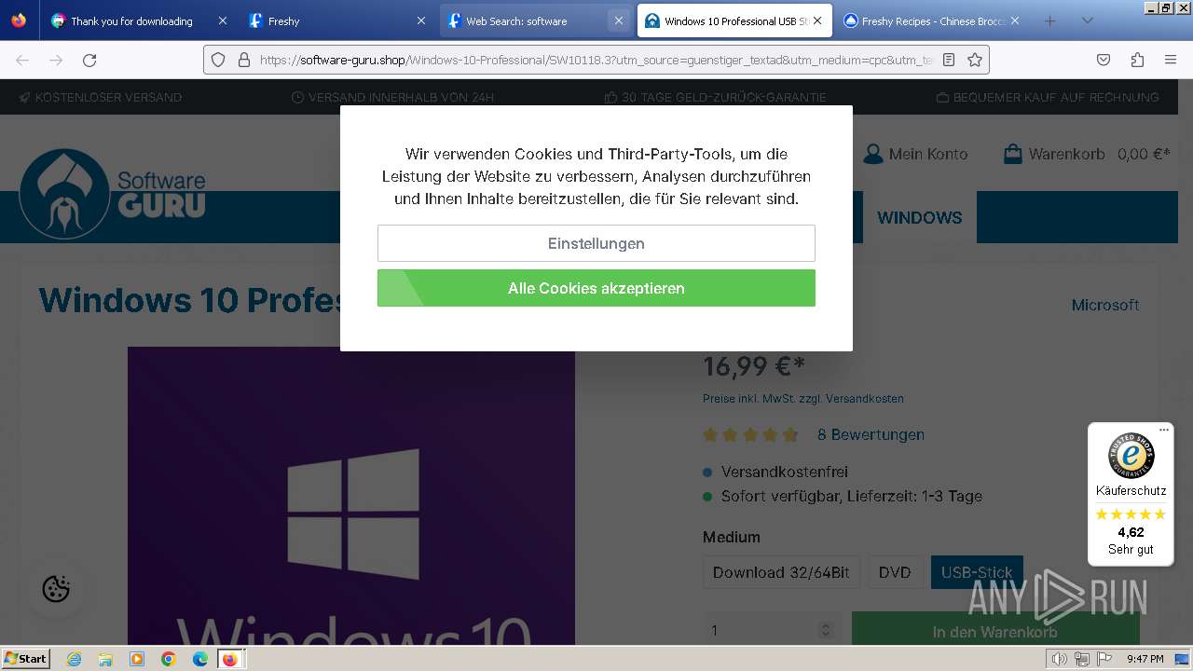Open volume speaker tray icon

pos(1059,659)
